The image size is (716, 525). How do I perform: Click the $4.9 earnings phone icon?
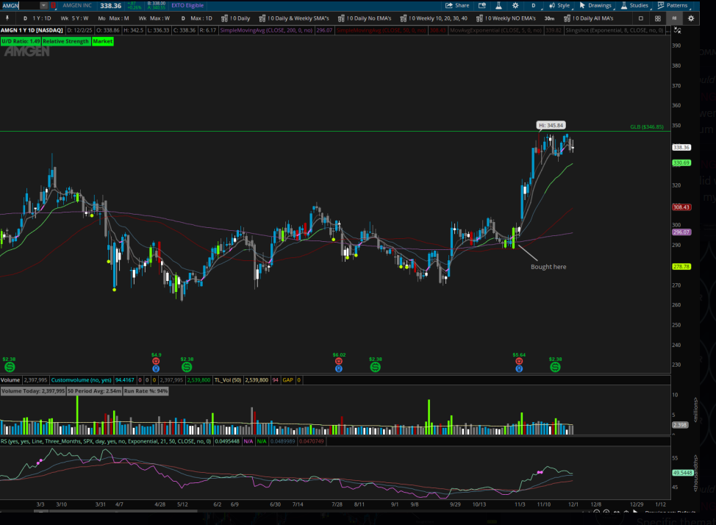click(x=156, y=362)
